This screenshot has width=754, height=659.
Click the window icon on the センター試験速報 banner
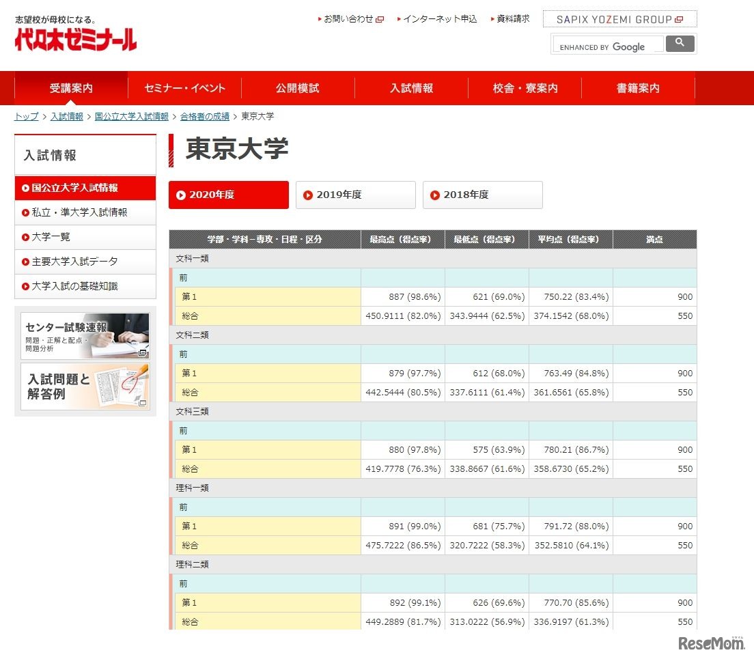(143, 354)
